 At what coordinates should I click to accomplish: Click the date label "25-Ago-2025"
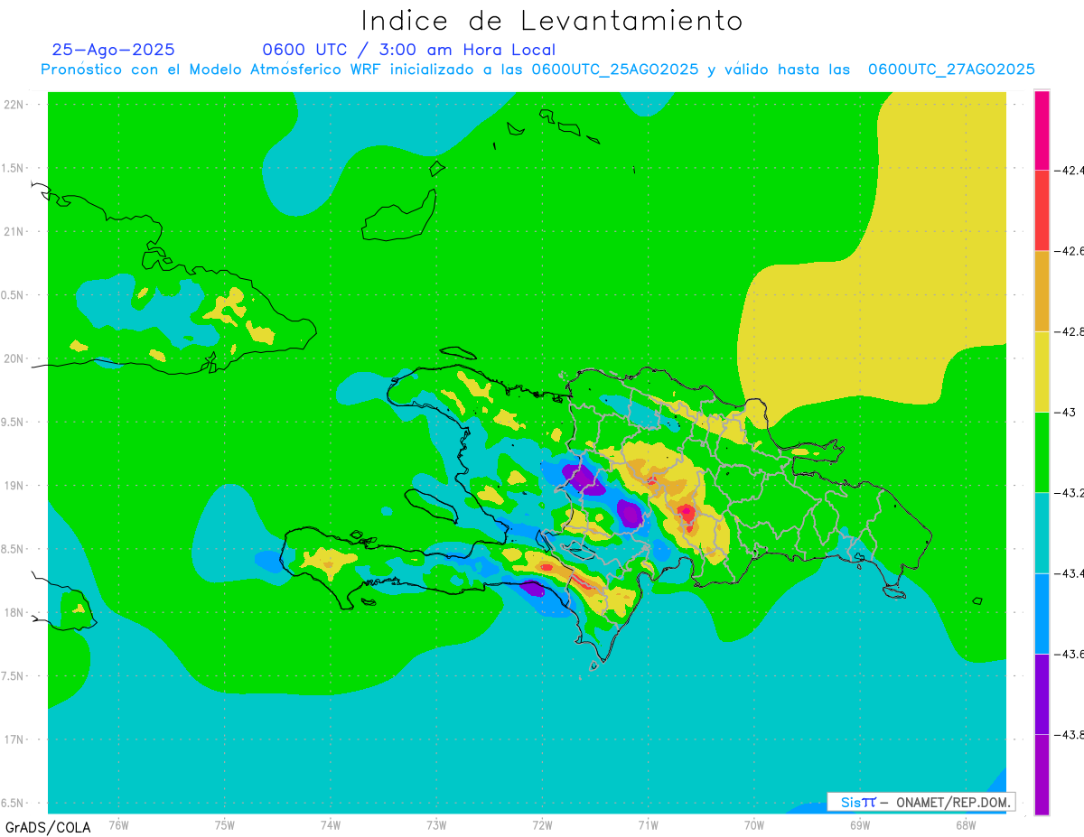[x=114, y=50]
